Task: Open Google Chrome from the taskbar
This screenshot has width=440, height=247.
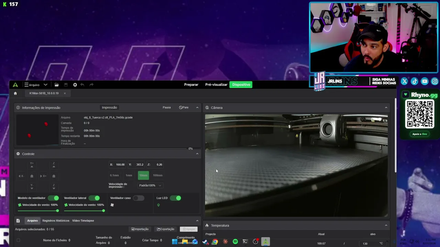Action: pos(215,242)
